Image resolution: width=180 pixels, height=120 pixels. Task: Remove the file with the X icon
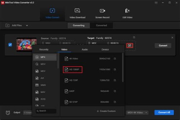point(172,37)
